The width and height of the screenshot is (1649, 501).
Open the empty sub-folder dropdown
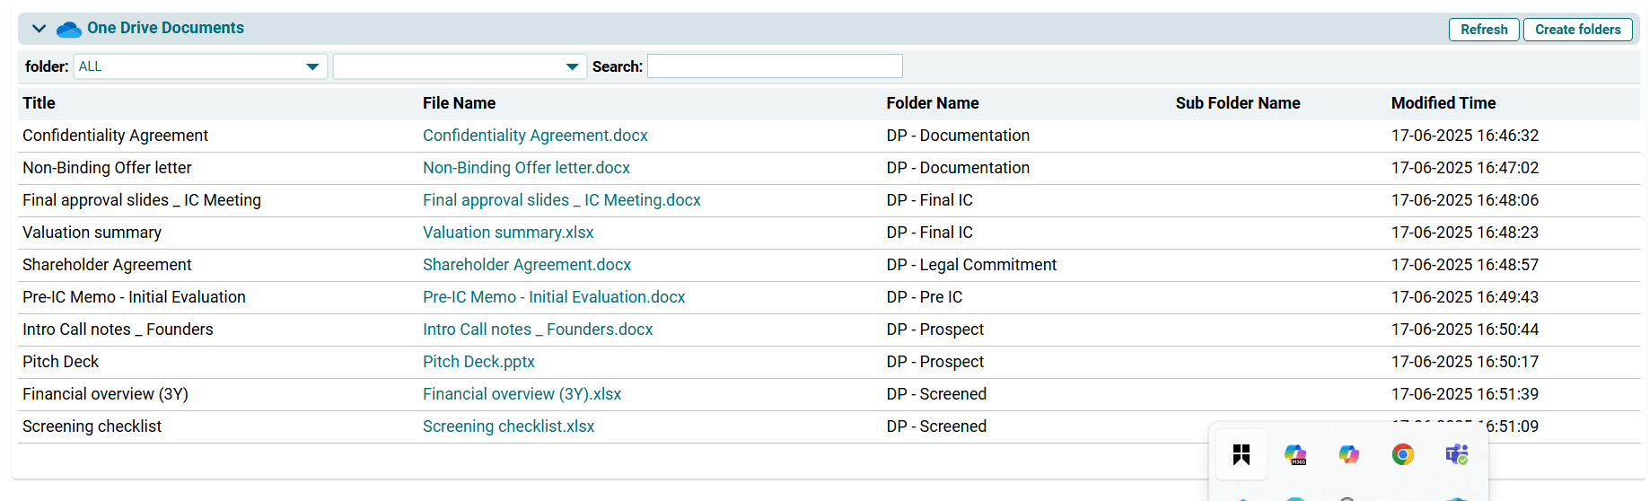[459, 66]
